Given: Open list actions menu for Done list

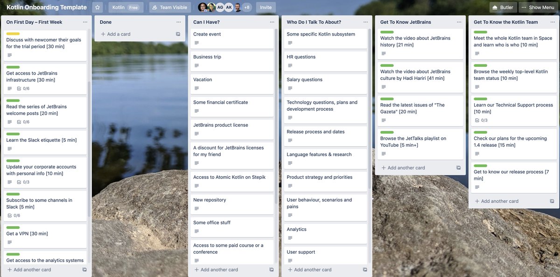Looking at the screenshot, I should click(179, 22).
